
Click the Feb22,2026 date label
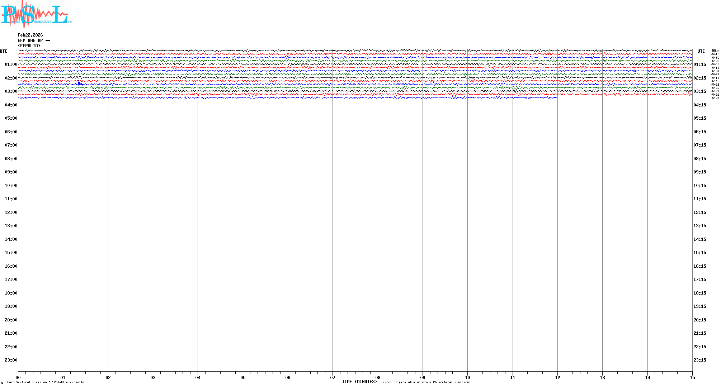(30, 35)
